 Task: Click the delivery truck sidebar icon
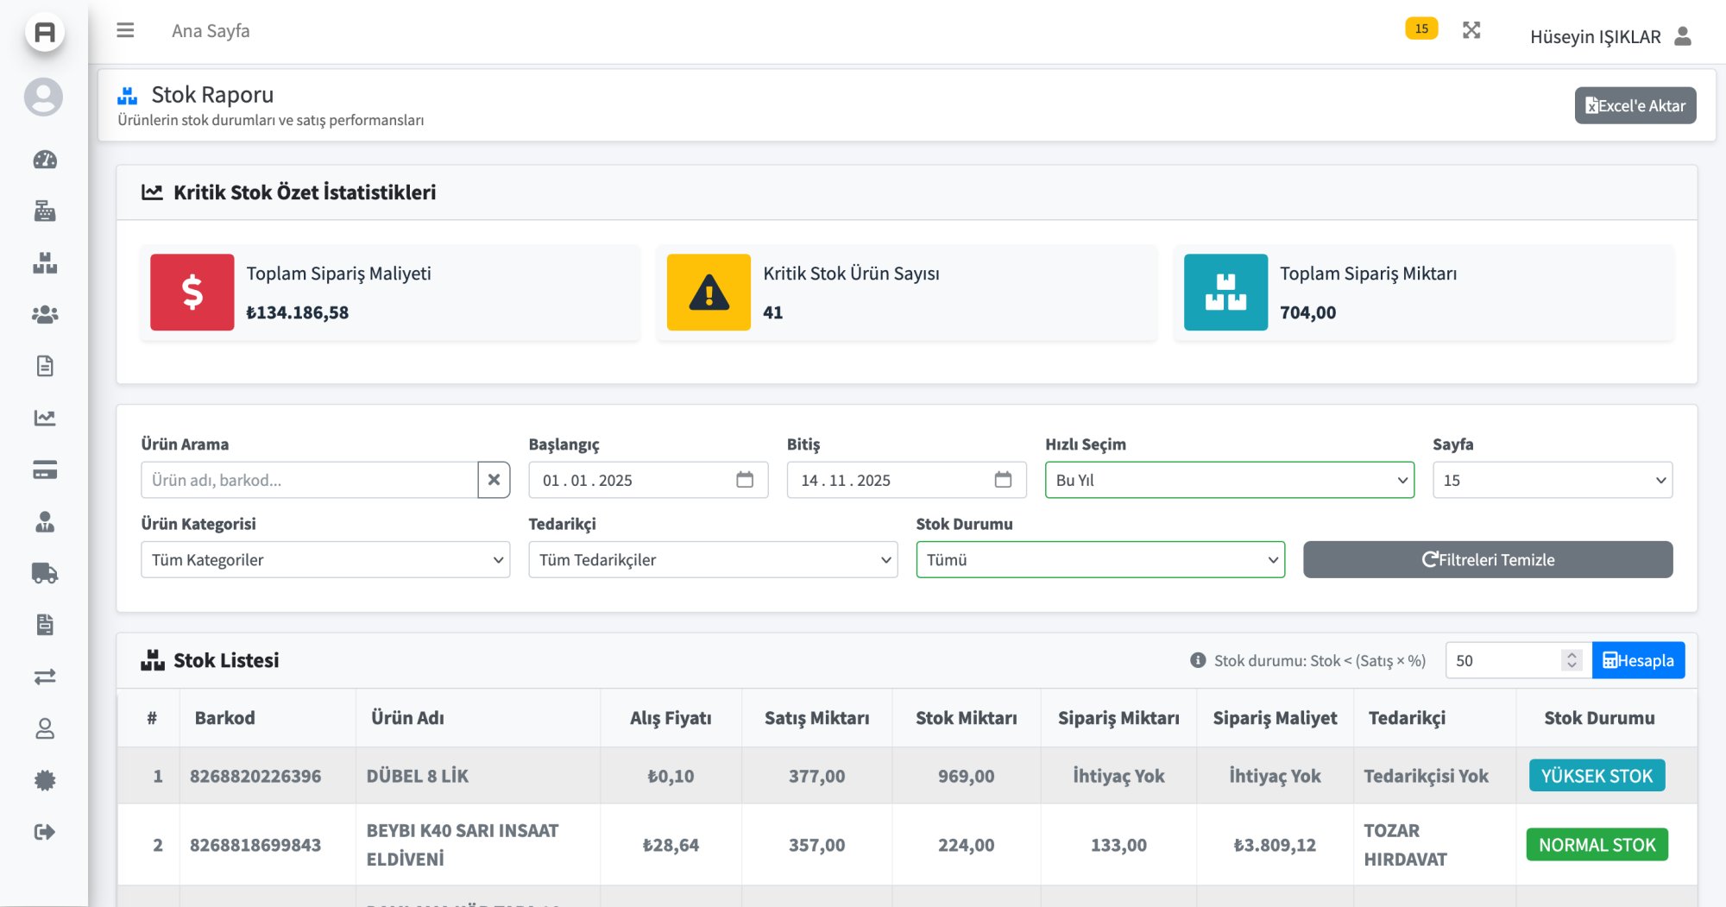45,573
